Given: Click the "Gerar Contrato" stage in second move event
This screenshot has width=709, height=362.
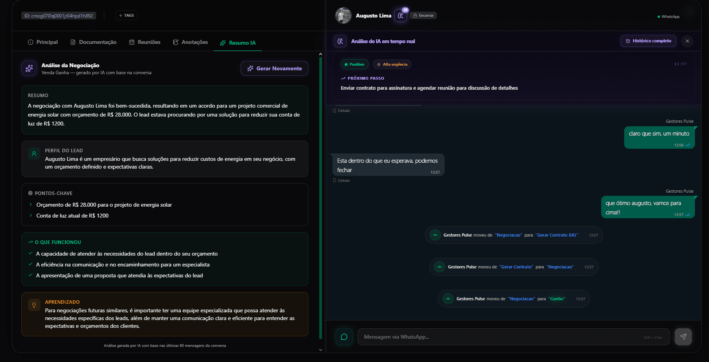Looking at the screenshot, I should (x=516, y=267).
